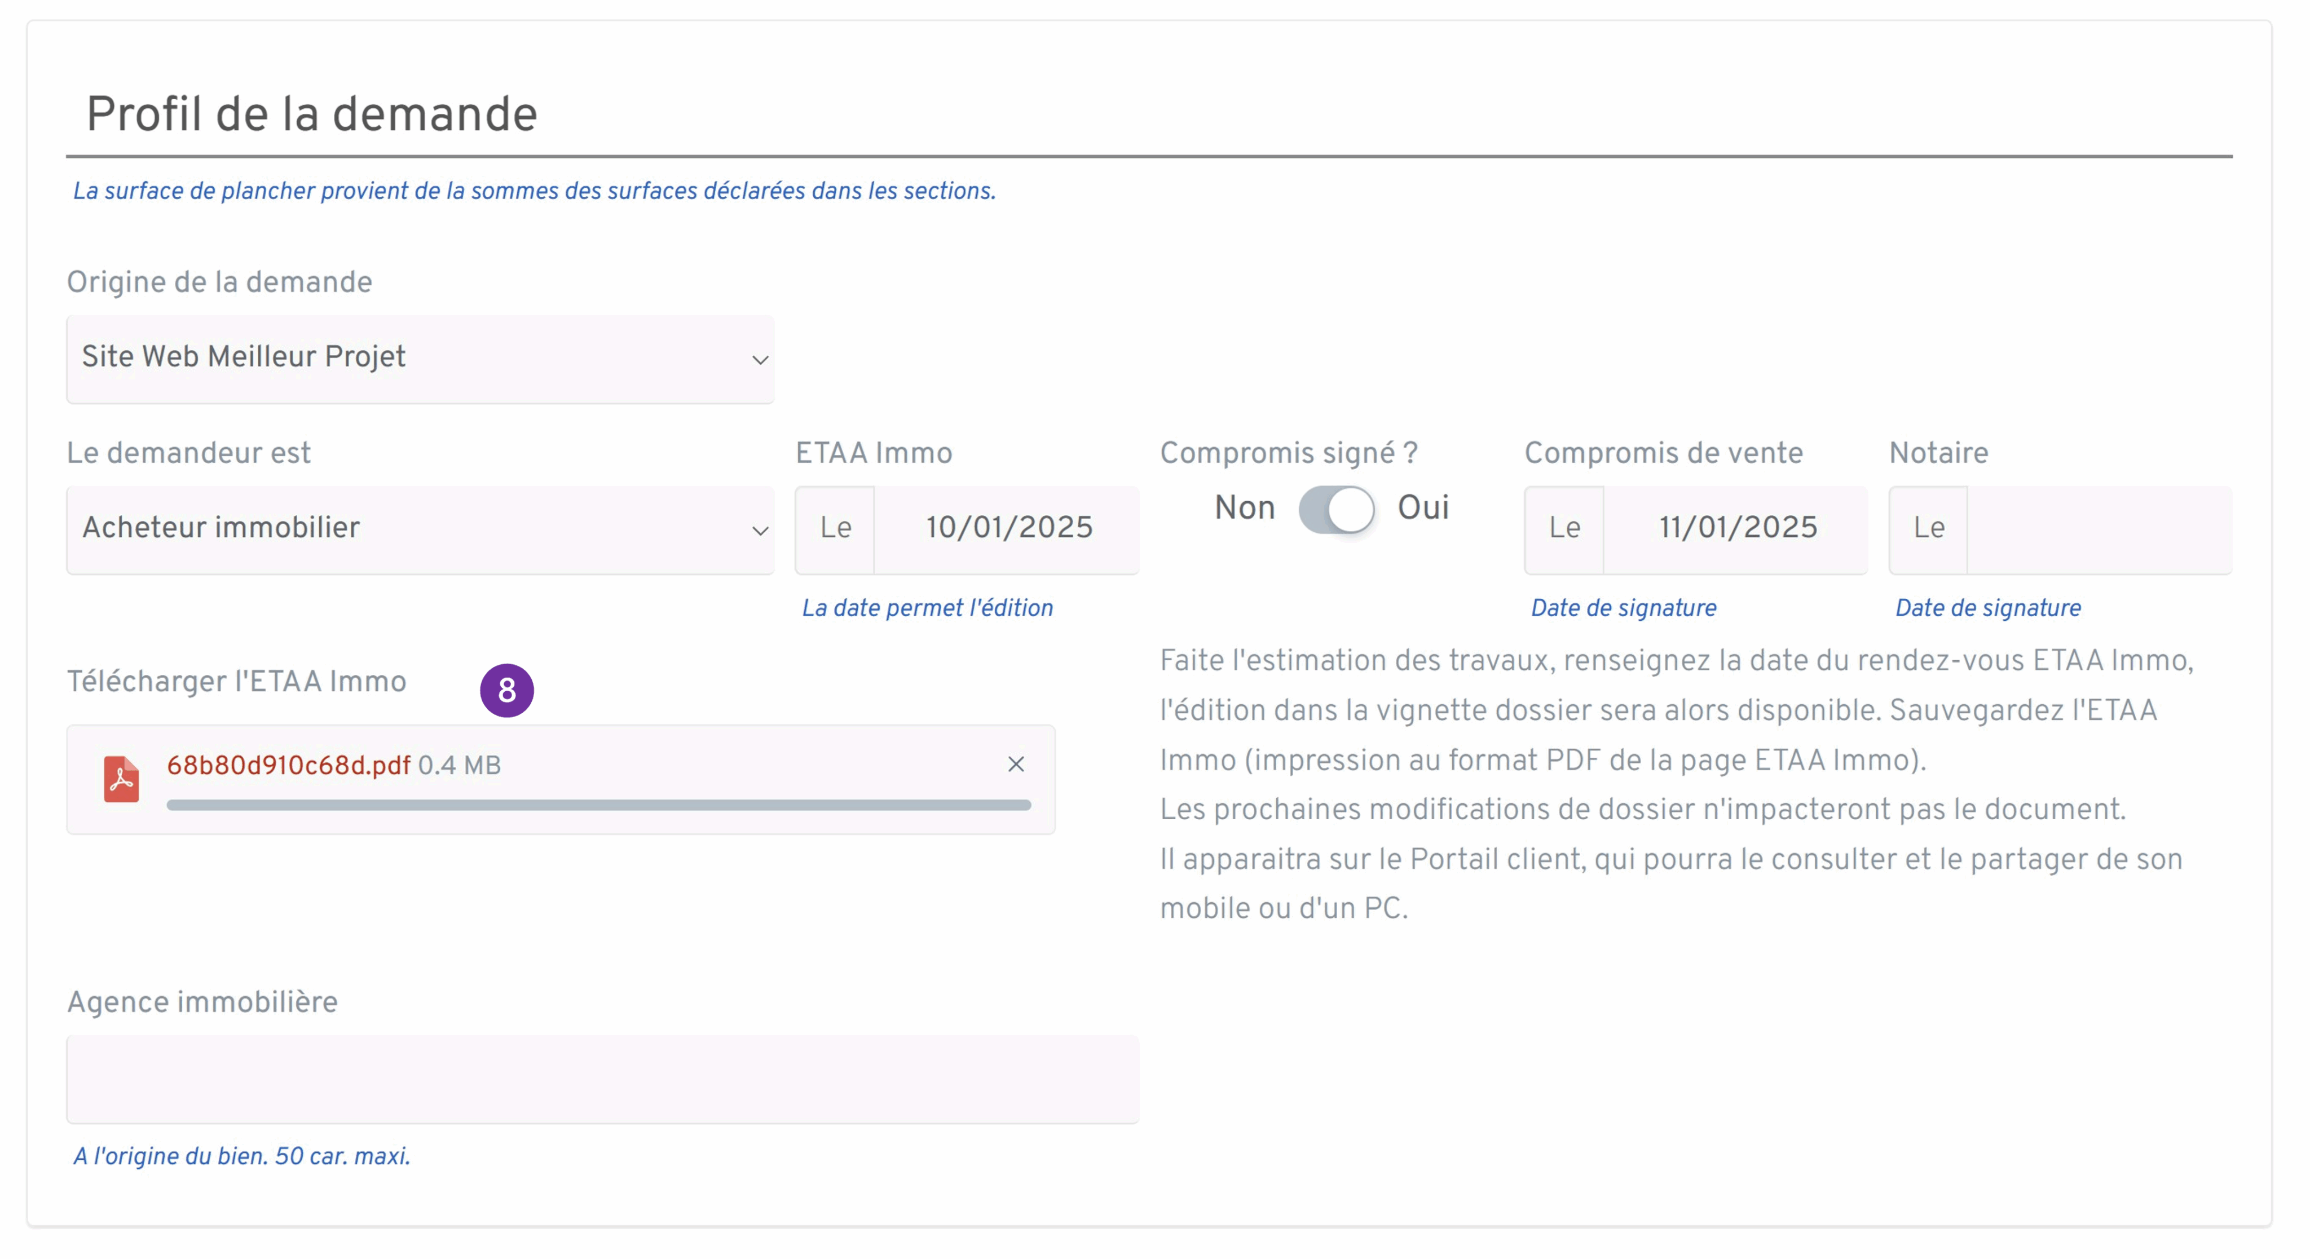Click the PDF file icon for 68b80d910c68d.pdf
Viewport: 2310px width, 1259px height.
(122, 779)
